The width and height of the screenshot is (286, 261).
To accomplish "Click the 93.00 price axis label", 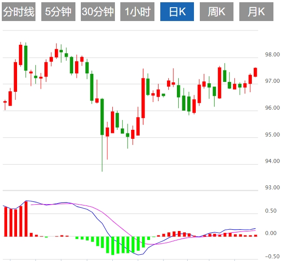I will pos(273,187).
